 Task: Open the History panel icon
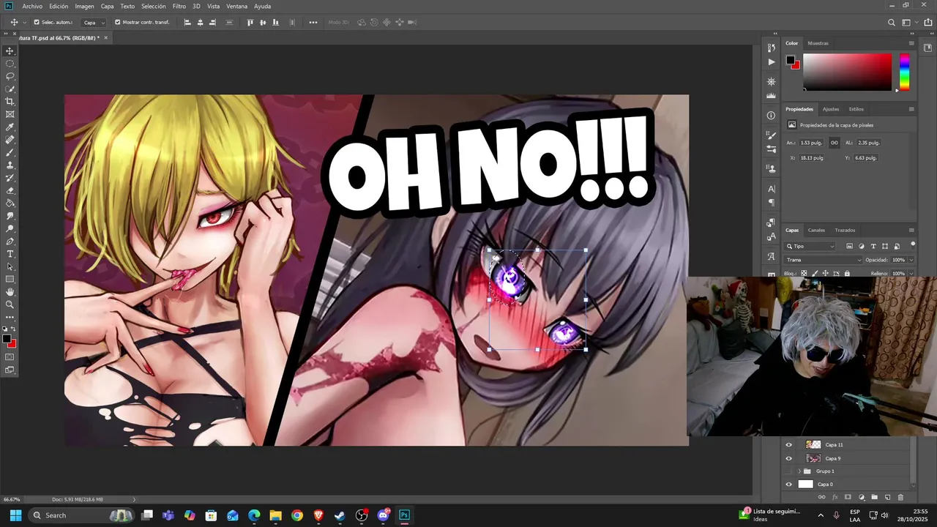(771, 48)
